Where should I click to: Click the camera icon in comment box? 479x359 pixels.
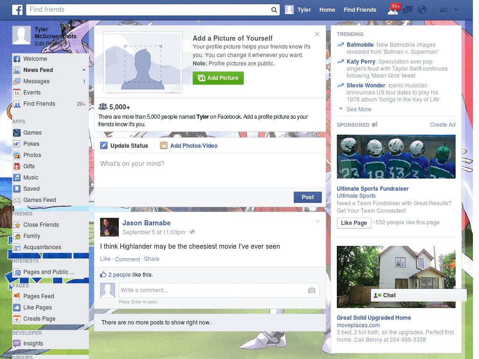pos(312,290)
